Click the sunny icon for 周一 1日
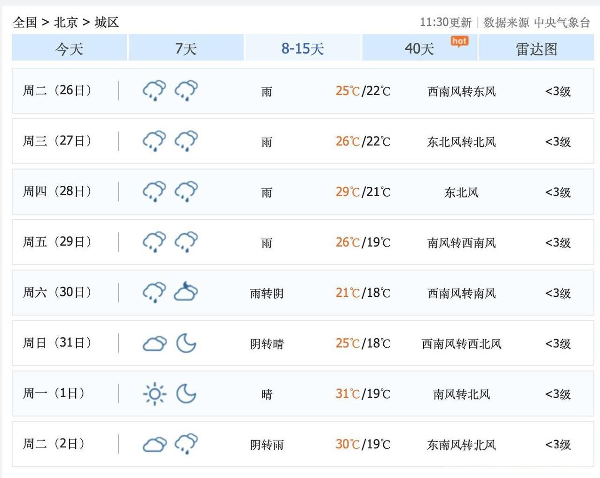600x478 pixels. coord(154,393)
